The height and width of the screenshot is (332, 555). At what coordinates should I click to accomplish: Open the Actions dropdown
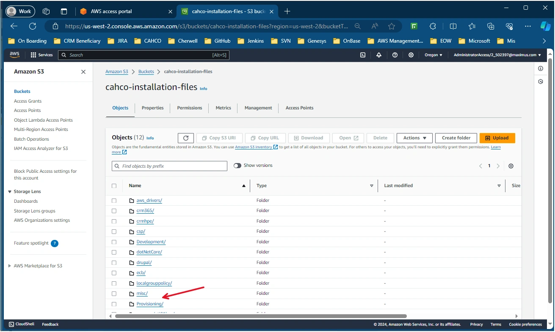414,138
